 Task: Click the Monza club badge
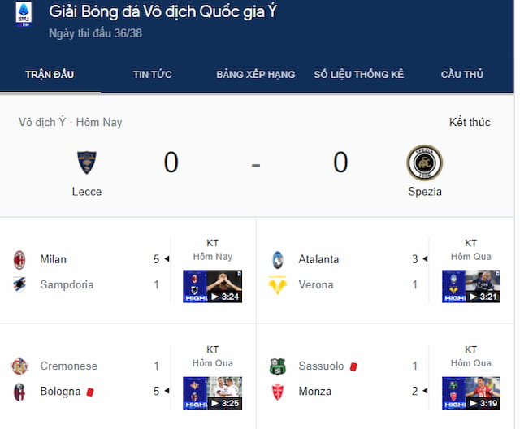click(x=278, y=392)
